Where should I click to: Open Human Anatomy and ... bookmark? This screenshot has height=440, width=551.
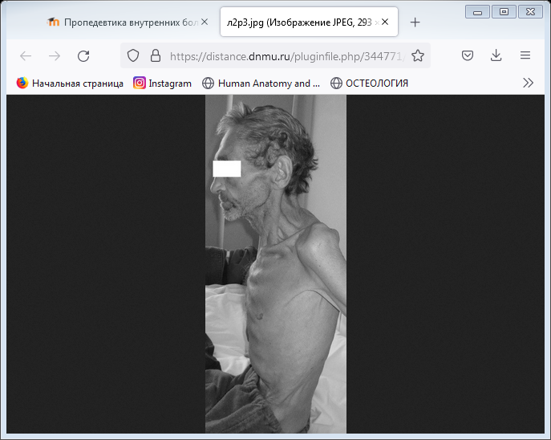261,83
